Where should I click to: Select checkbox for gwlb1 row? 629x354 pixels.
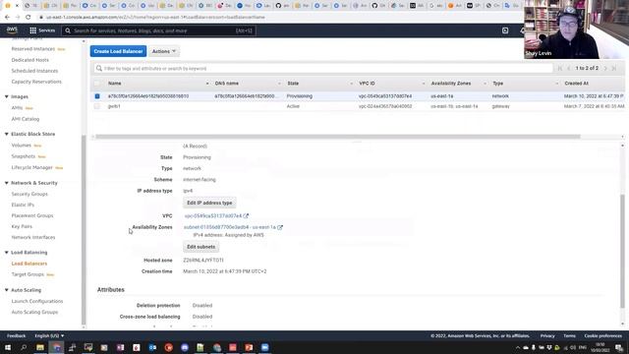97,106
